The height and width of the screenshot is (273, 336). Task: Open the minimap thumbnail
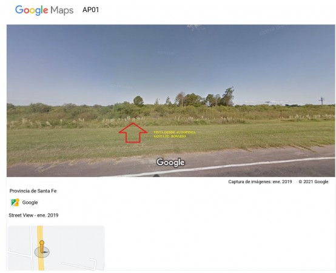(56, 248)
